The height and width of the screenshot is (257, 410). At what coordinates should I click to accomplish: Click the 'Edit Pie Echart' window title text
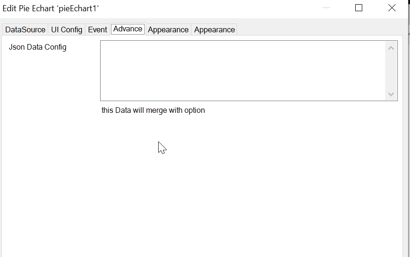point(51,8)
